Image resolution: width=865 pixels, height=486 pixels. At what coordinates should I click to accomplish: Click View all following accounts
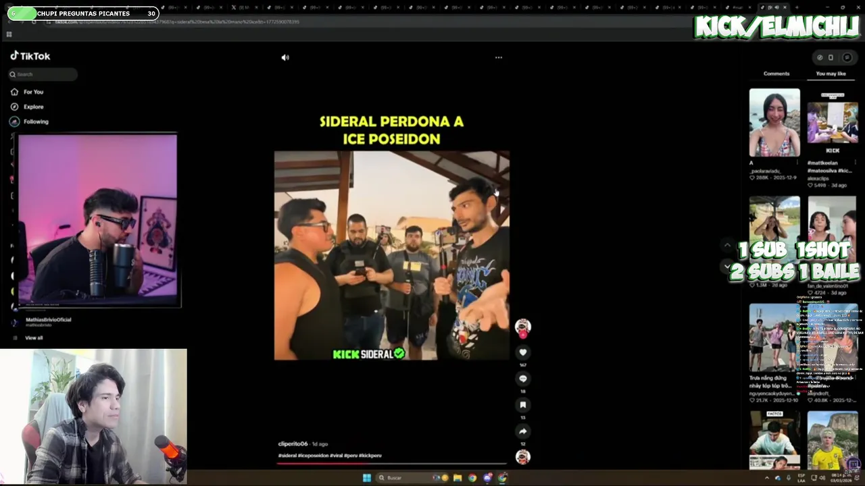coord(34,337)
